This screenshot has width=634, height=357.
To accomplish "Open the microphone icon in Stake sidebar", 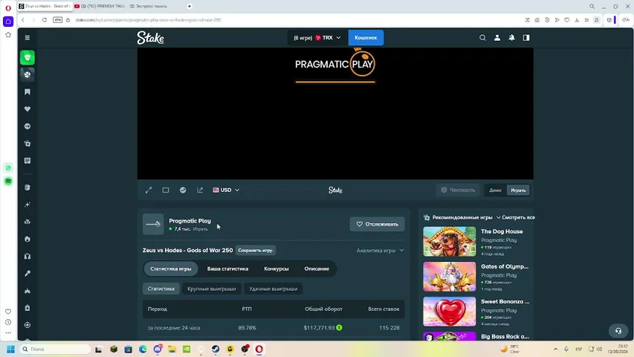I will (x=28, y=274).
